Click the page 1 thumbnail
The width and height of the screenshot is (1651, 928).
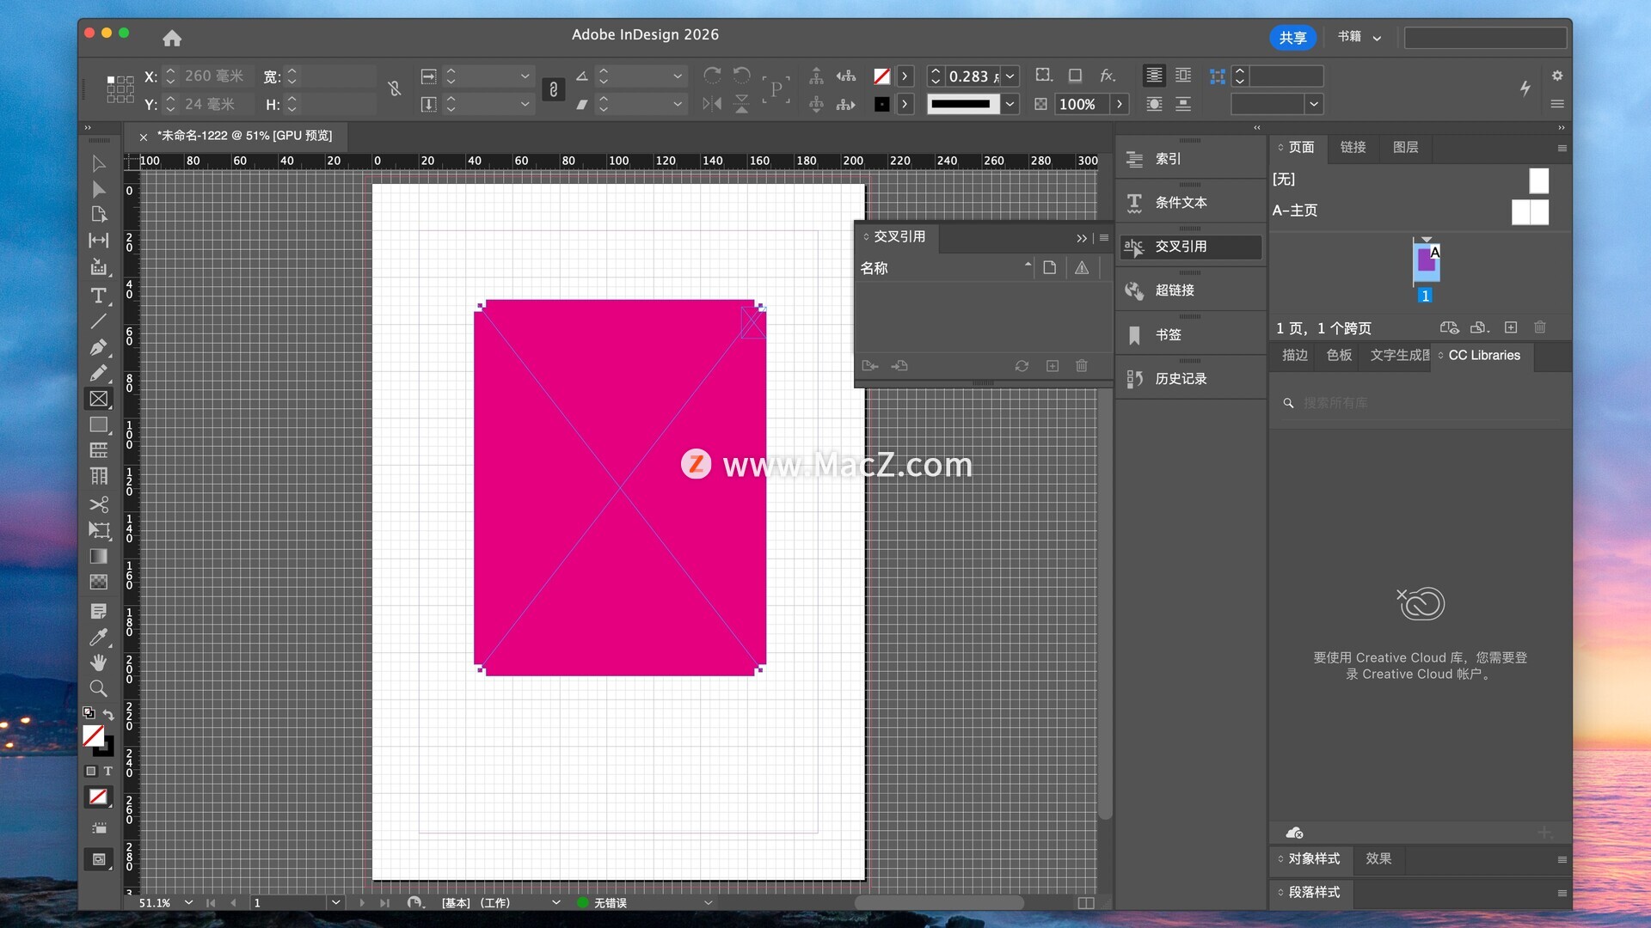pyautogui.click(x=1426, y=260)
